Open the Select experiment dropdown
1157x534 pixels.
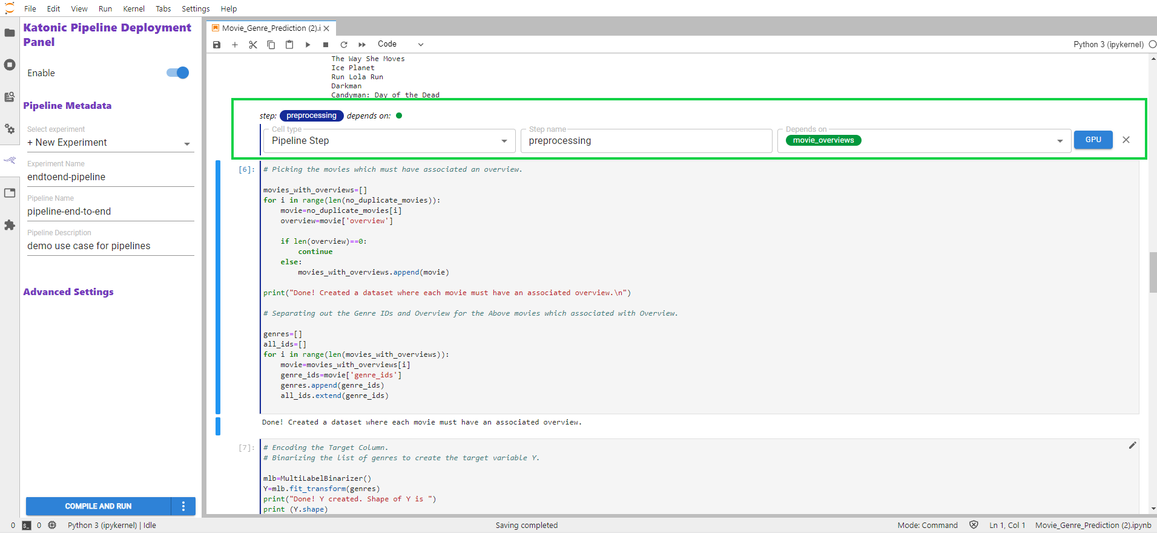pyautogui.click(x=110, y=143)
